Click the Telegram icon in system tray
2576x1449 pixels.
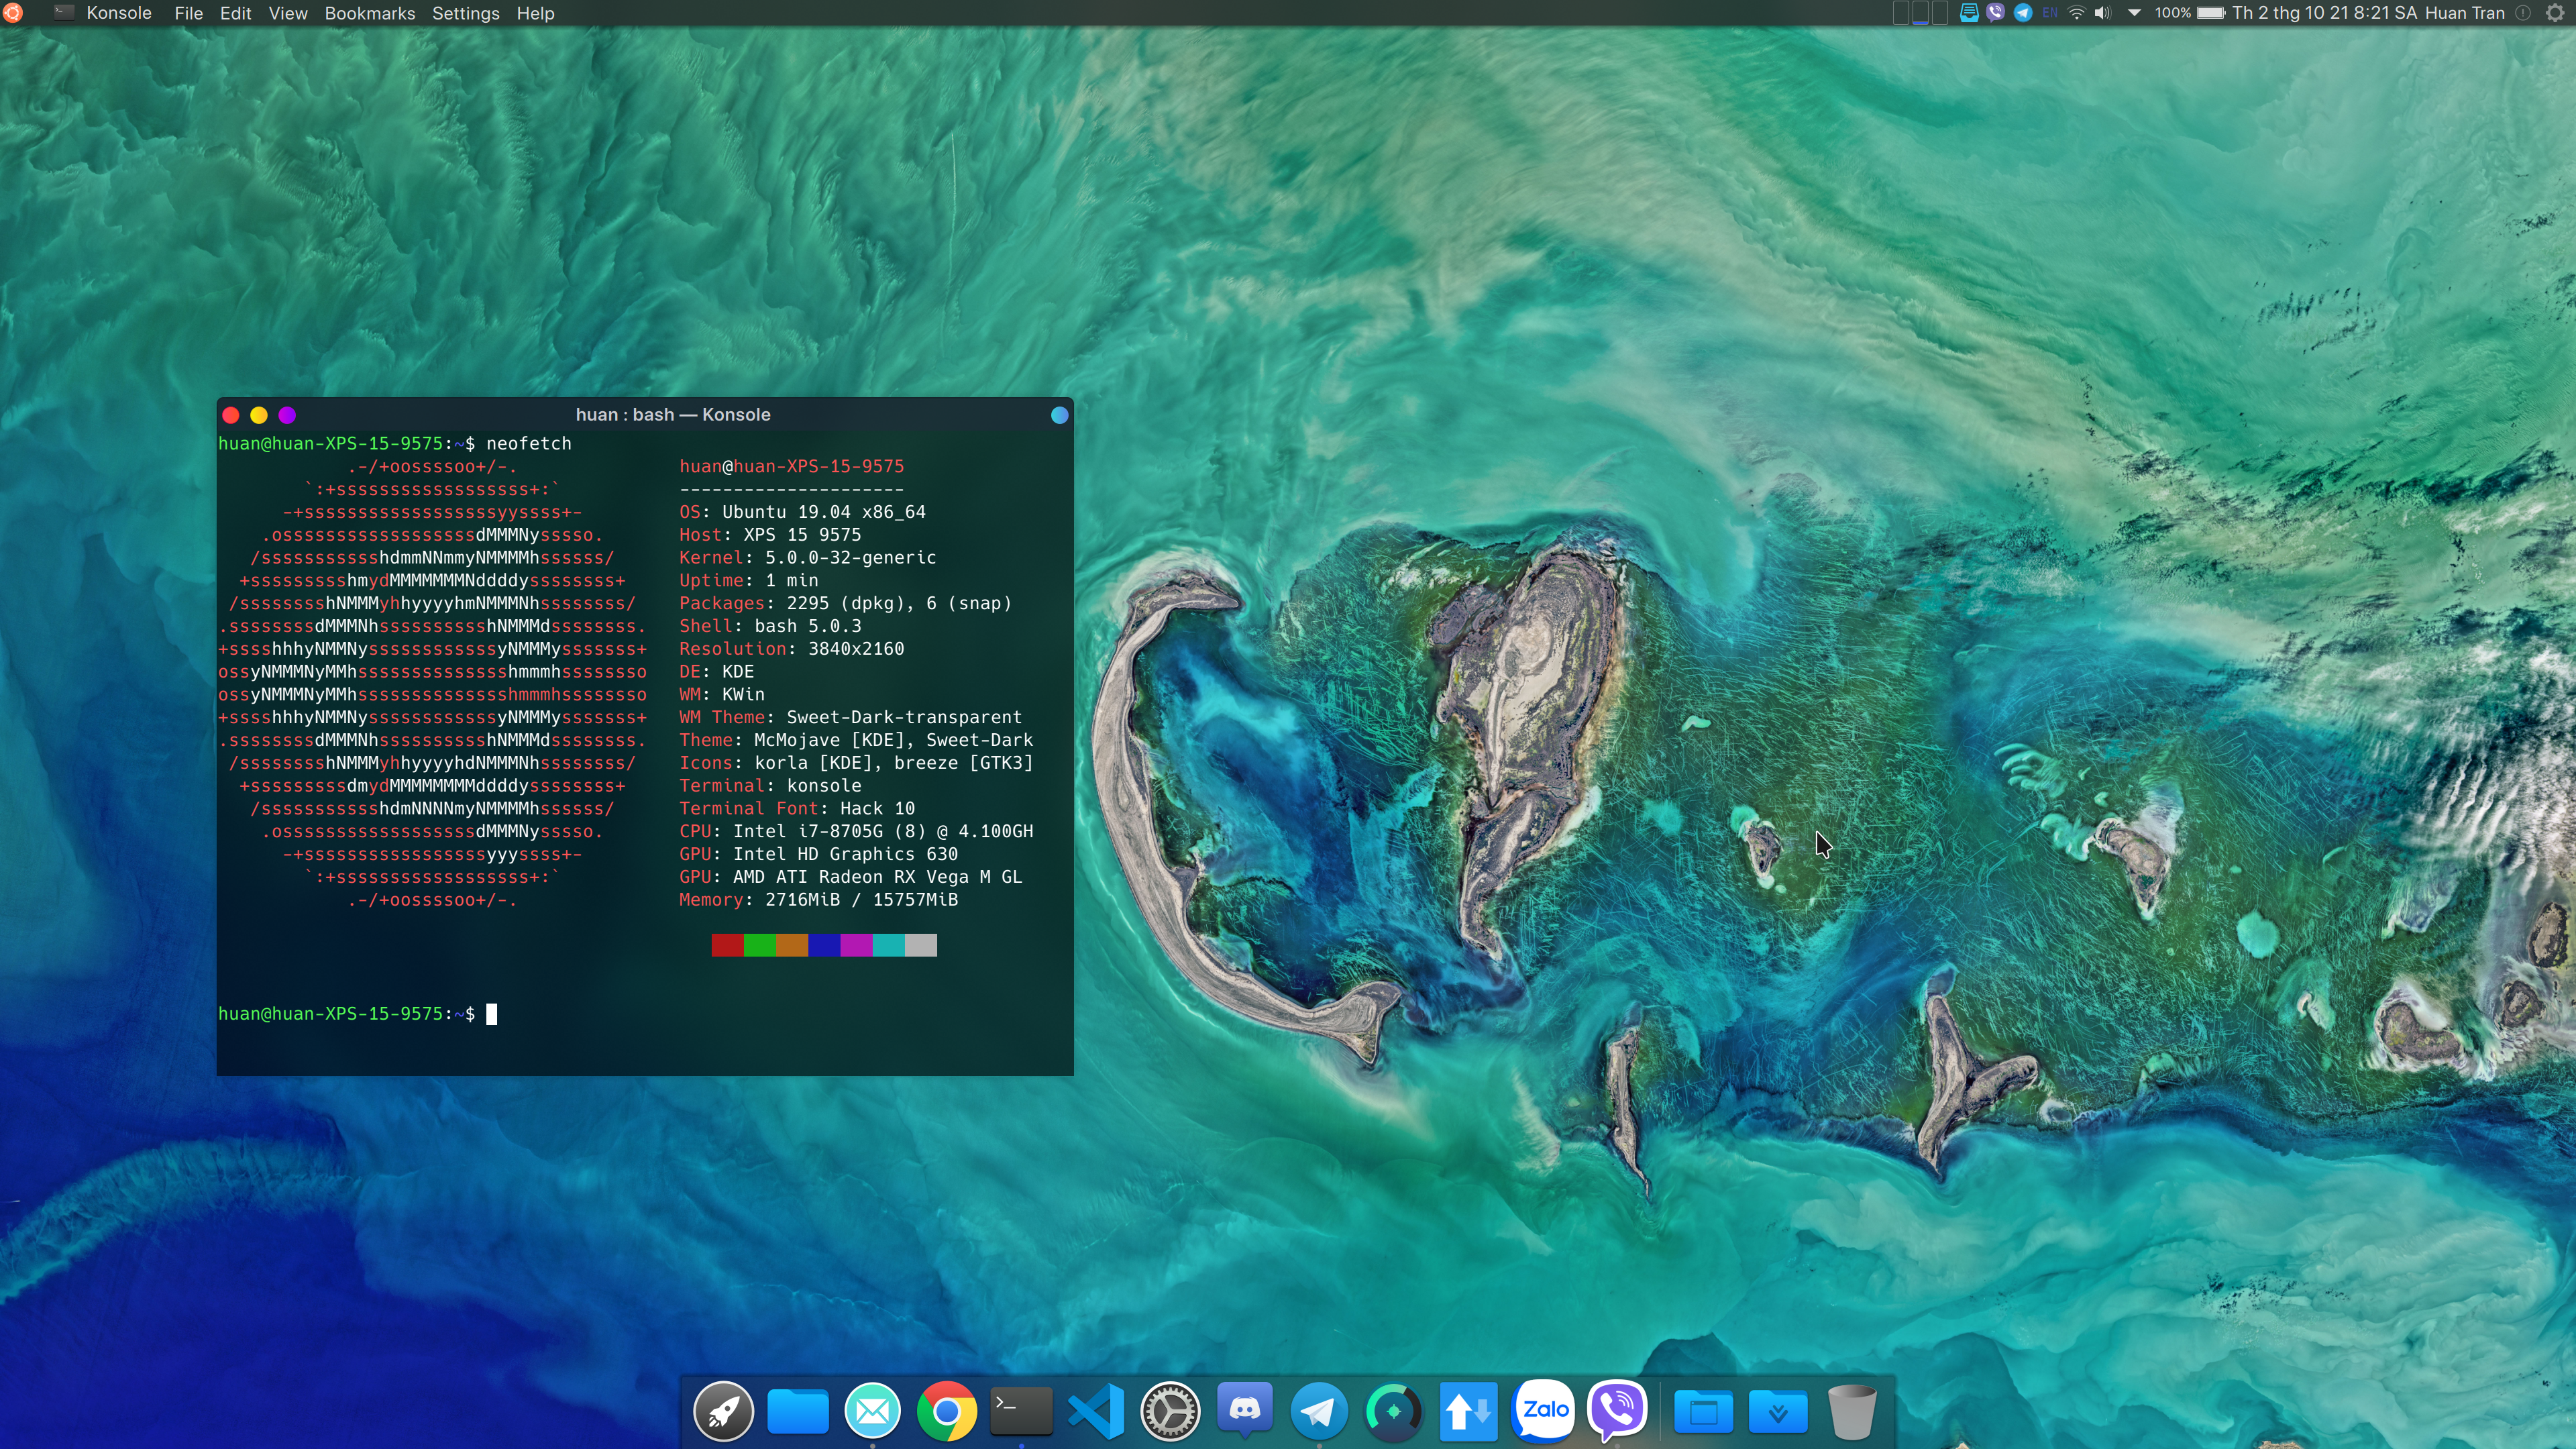2022,13
